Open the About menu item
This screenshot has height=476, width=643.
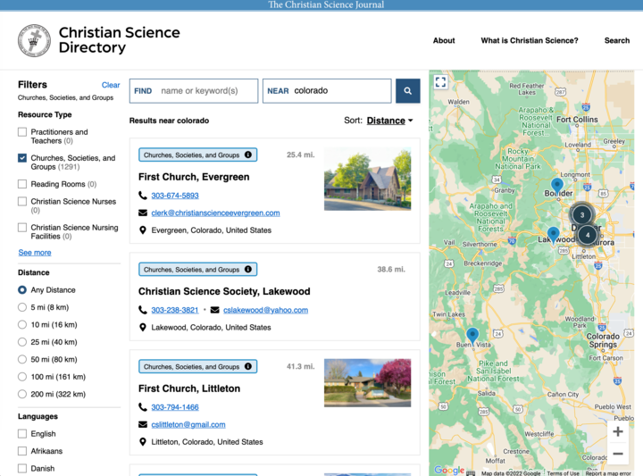click(444, 40)
